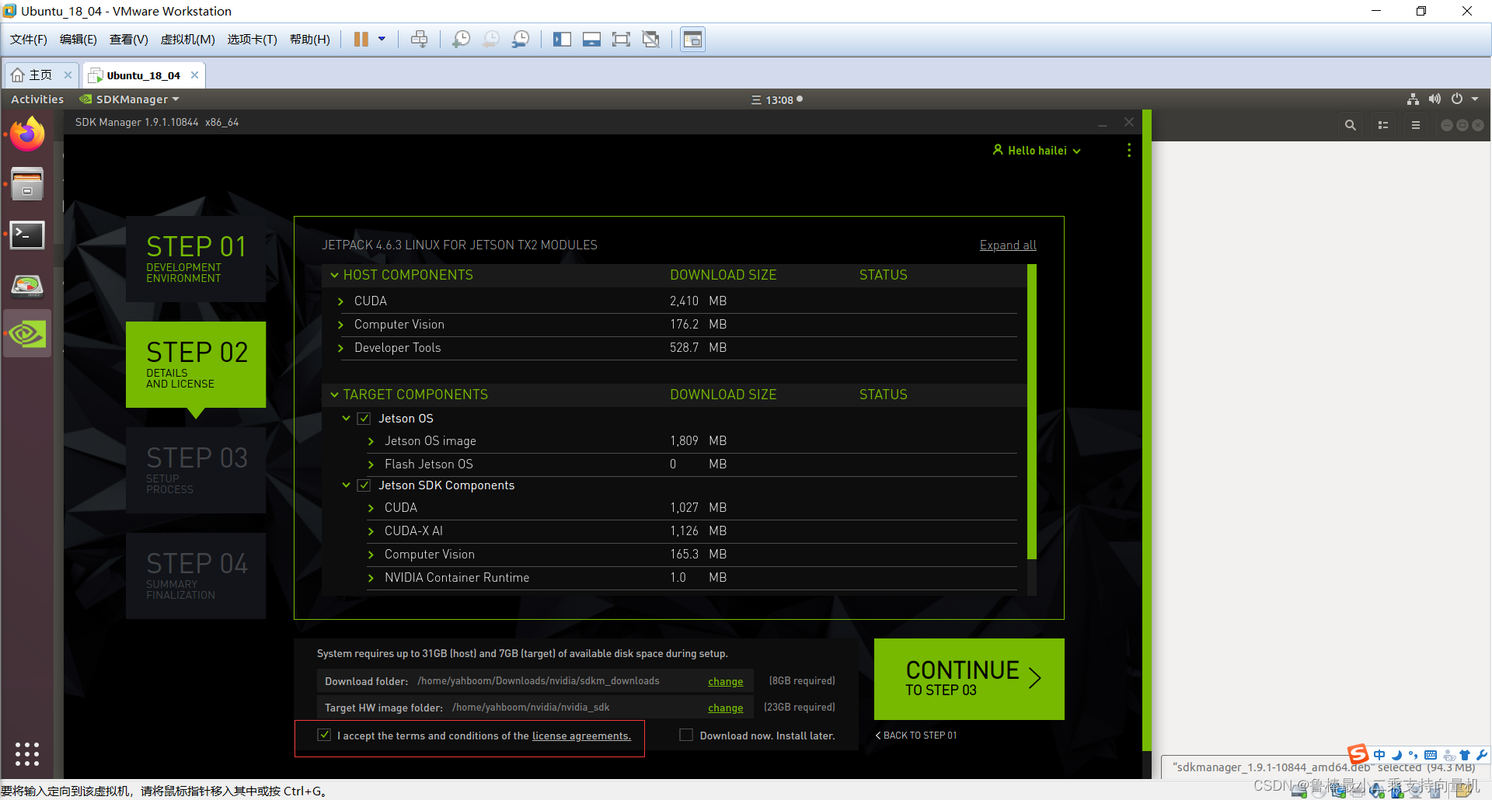Screen dimensions: 1492x800
Task: Collapse the Jetson OS group
Action: tap(347, 419)
